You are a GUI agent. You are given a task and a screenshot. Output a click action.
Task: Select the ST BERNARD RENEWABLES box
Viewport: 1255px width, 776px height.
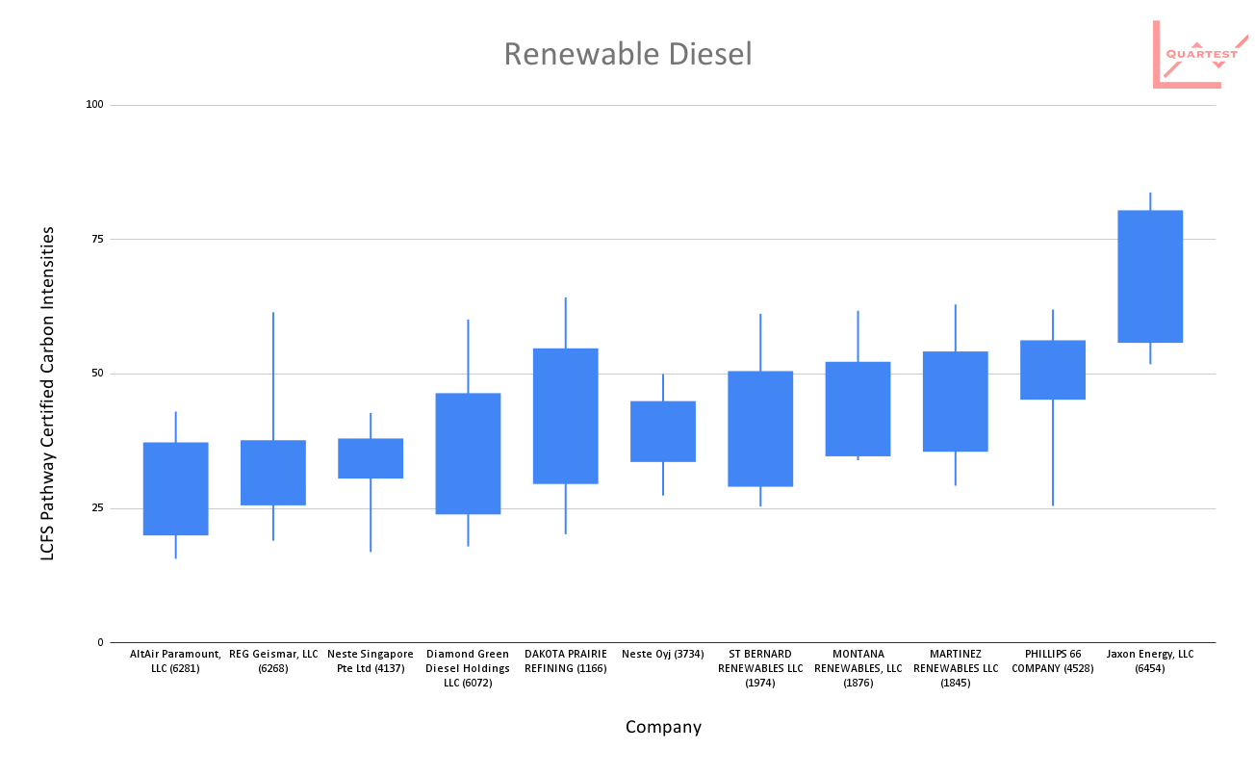click(760, 428)
